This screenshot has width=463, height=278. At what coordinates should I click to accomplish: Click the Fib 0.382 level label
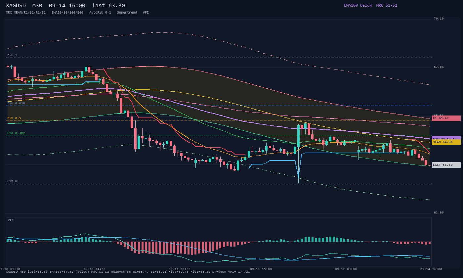(16, 133)
